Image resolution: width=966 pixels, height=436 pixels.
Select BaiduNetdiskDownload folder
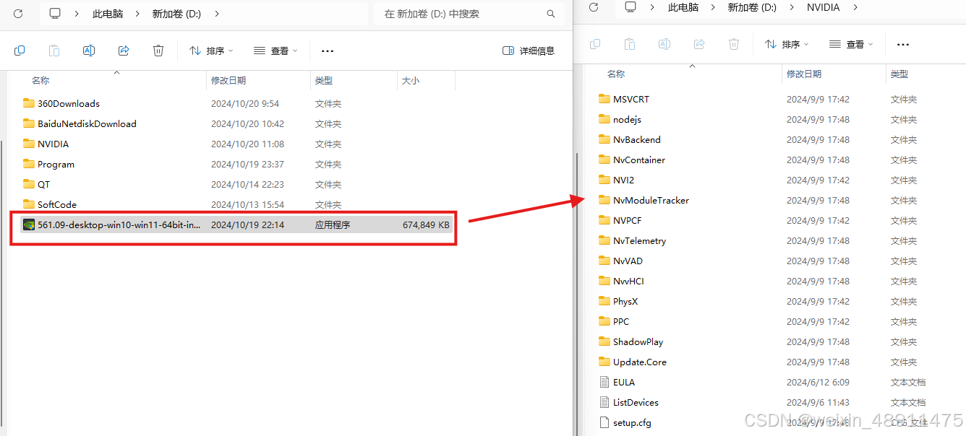(x=87, y=123)
